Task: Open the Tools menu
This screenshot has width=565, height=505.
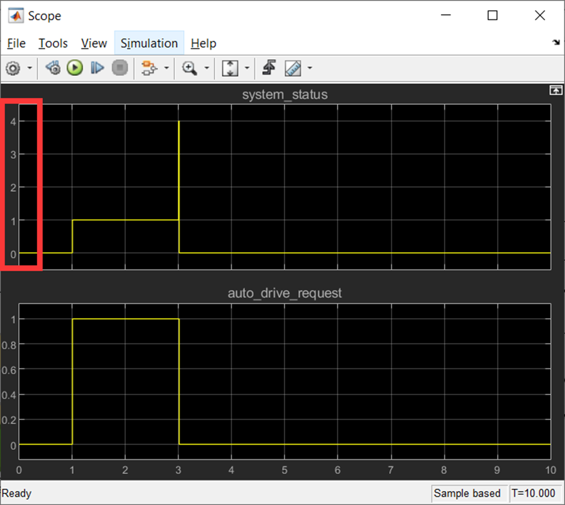Action: [x=53, y=44]
